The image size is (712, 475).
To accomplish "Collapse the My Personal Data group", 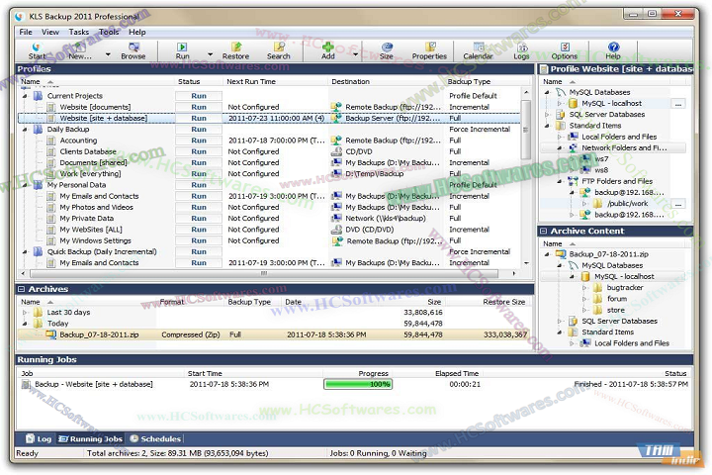I will [x=25, y=185].
